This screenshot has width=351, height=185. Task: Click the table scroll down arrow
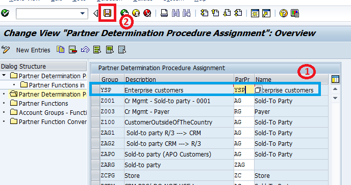click(x=335, y=98)
